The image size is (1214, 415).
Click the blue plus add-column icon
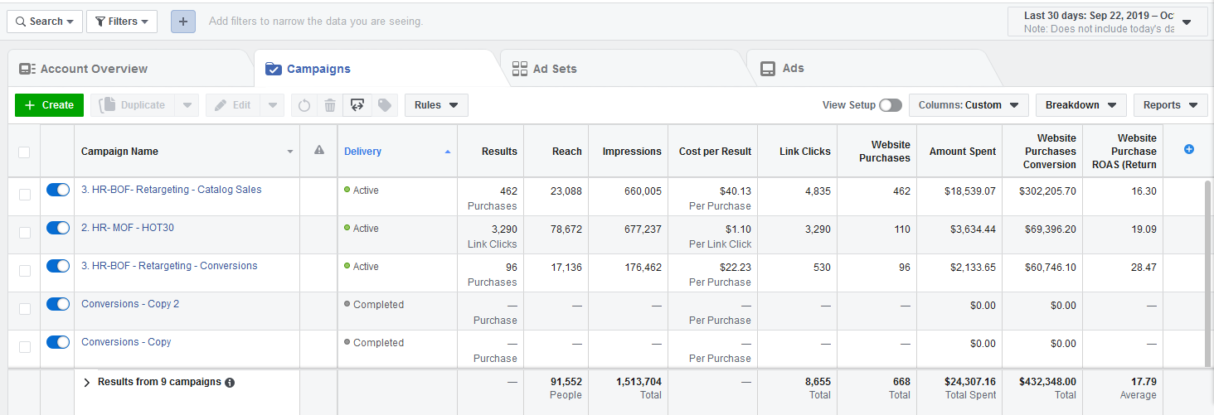(x=1188, y=149)
